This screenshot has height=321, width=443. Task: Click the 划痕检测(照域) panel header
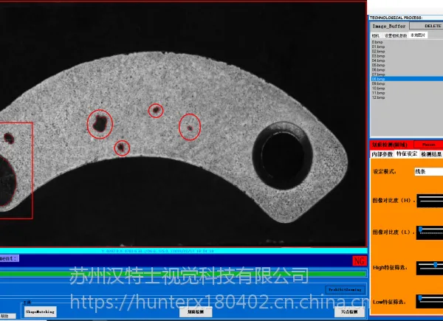click(390, 145)
